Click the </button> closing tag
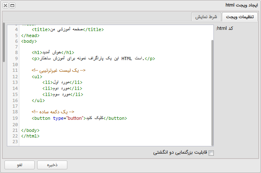The width and height of the screenshot is (261, 173). [115, 118]
